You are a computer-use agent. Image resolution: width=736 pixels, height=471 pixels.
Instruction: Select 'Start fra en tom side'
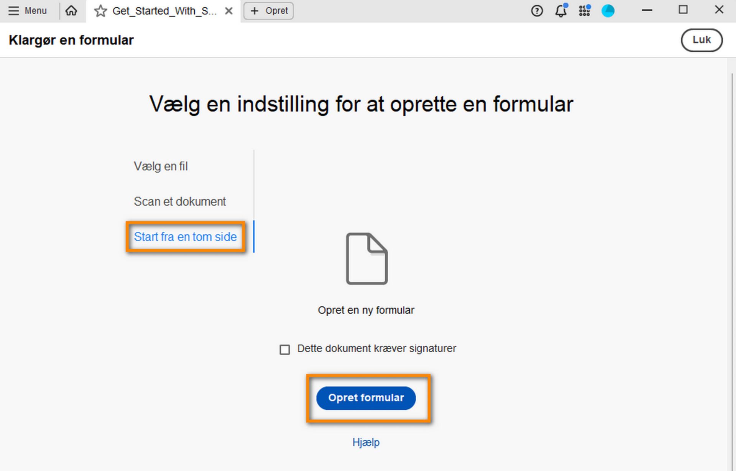(185, 237)
